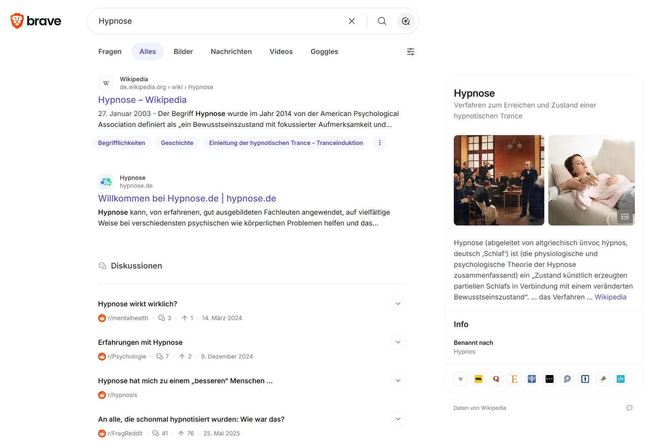Open 'Hypnose – Wikipedia' result title

pos(142,100)
